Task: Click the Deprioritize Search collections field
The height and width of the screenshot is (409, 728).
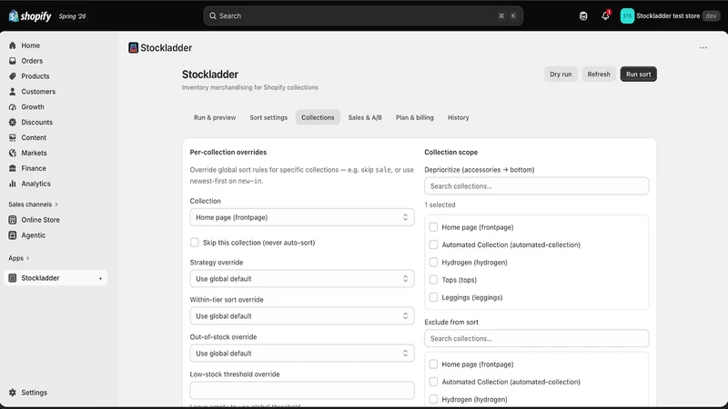Action: pyautogui.click(x=536, y=186)
